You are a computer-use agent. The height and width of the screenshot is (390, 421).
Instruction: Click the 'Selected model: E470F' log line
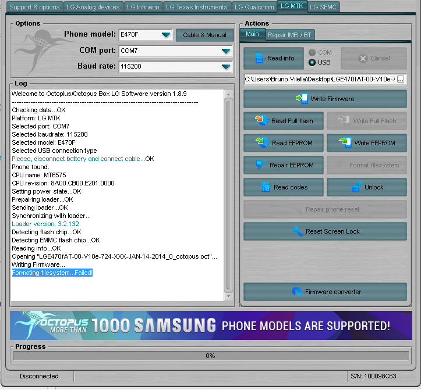tap(44, 142)
